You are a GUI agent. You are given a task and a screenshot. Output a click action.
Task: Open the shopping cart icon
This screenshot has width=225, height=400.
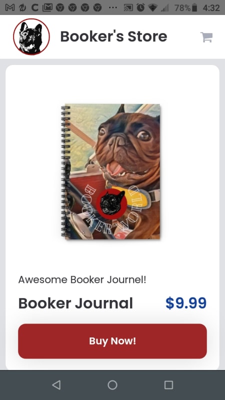206,37
